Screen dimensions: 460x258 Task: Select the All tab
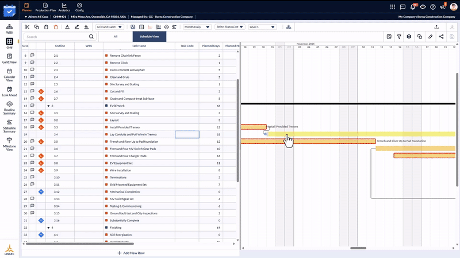point(116,37)
